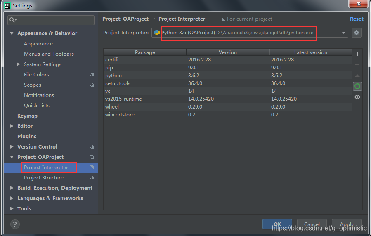Open Menus and Toolbars settings

(49, 54)
